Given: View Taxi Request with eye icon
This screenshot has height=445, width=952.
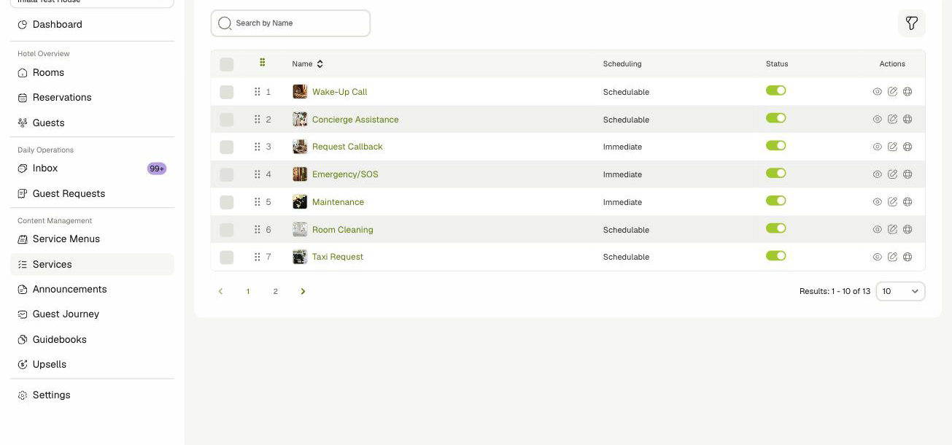Looking at the screenshot, I should (878, 257).
